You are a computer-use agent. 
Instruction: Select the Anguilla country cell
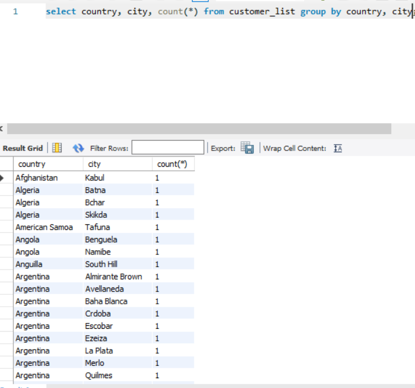(48, 264)
